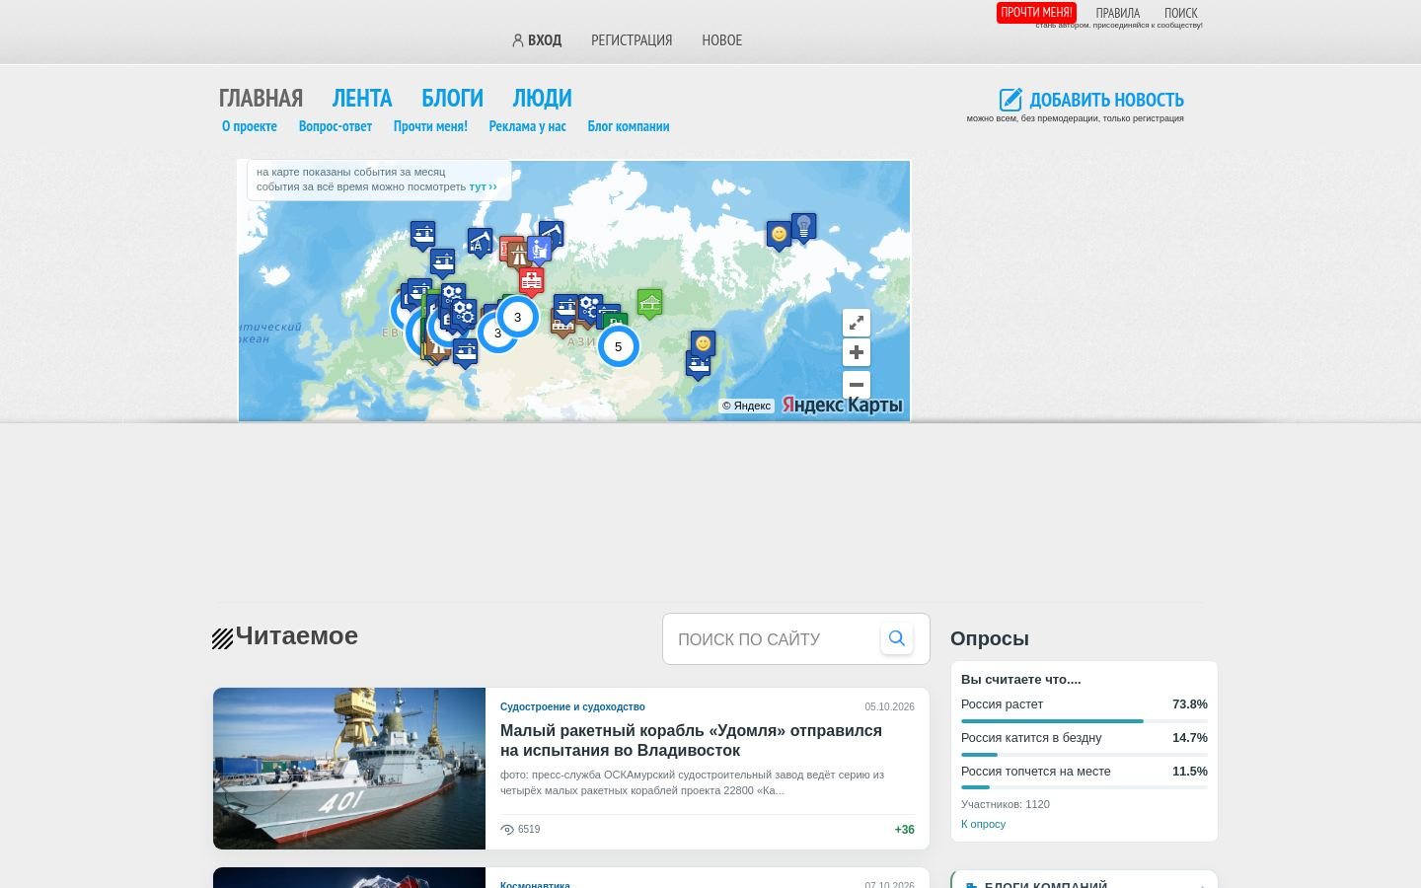The width and height of the screenshot is (1421, 888).
Task: Open the warship article thumbnail
Action: (349, 769)
